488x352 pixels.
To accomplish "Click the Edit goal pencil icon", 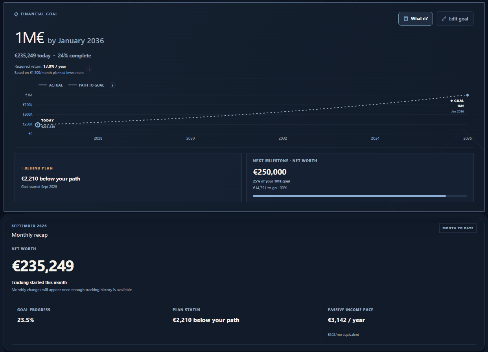I will point(444,18).
